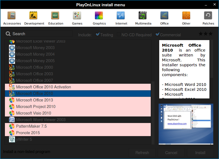This screenshot has width=219, height=159.
Task: Open the Other category
Action: click(186, 18)
